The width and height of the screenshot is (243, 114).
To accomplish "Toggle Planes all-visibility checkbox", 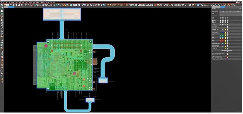I will [227, 21].
